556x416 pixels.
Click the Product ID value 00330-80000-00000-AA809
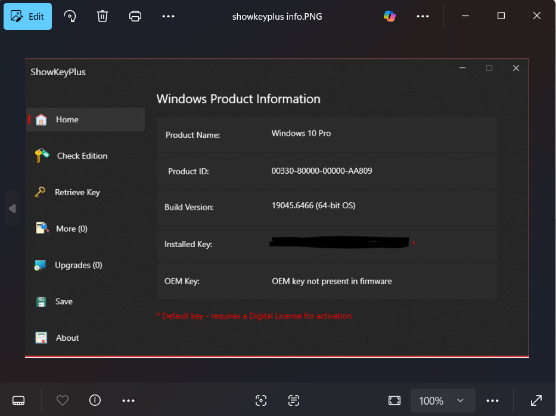[x=322, y=171]
